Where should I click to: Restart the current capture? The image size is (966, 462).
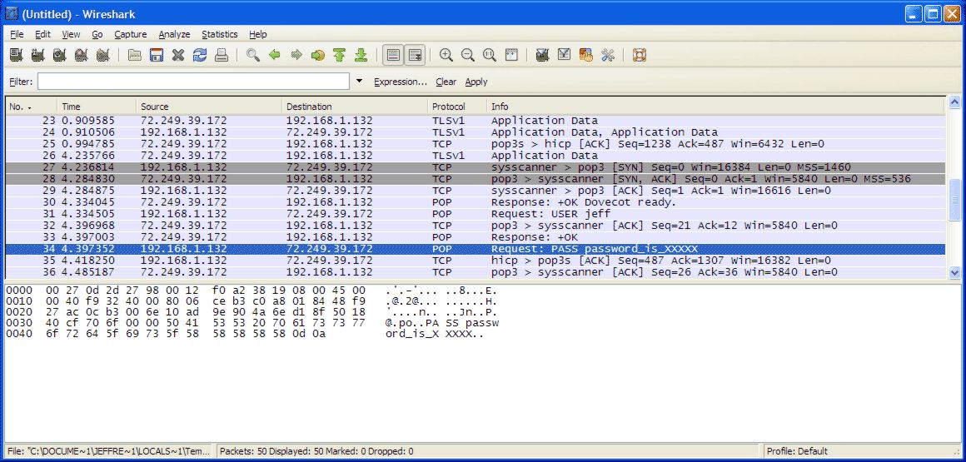(102, 56)
